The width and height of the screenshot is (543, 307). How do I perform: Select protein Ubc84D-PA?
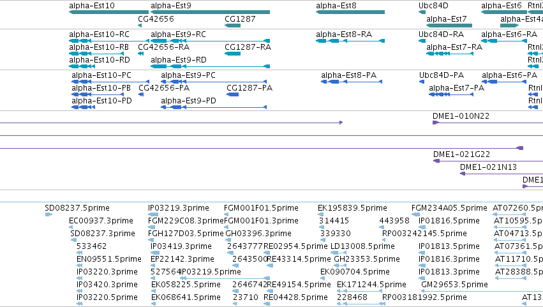422,82
